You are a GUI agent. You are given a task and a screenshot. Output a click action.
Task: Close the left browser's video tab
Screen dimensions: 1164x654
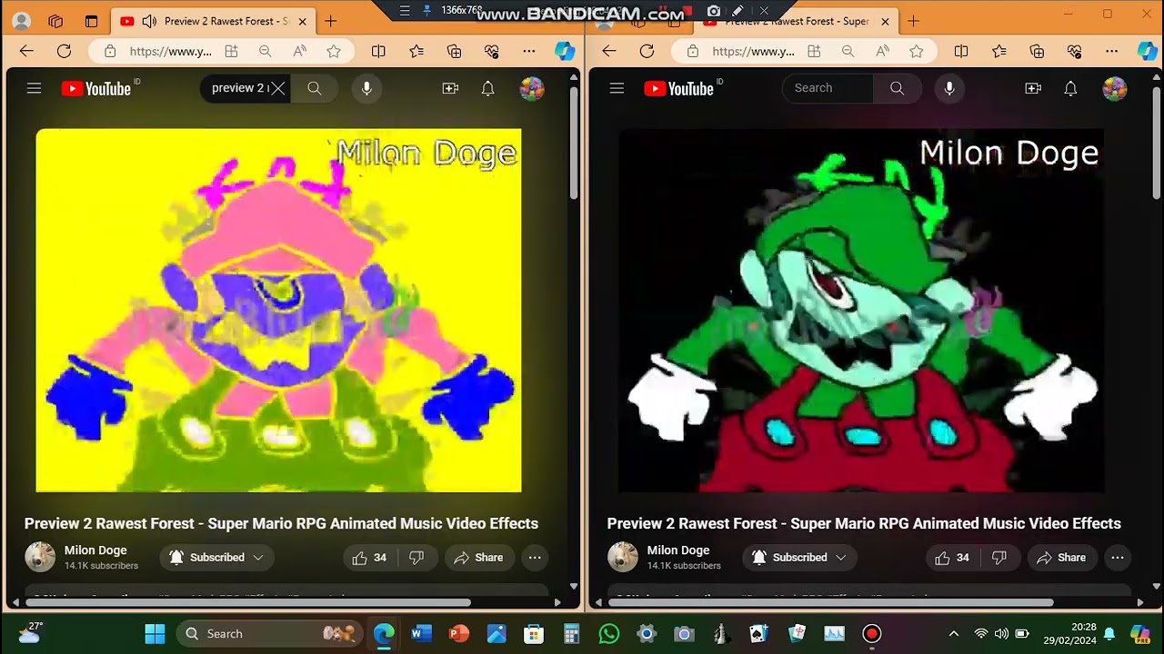[303, 21]
